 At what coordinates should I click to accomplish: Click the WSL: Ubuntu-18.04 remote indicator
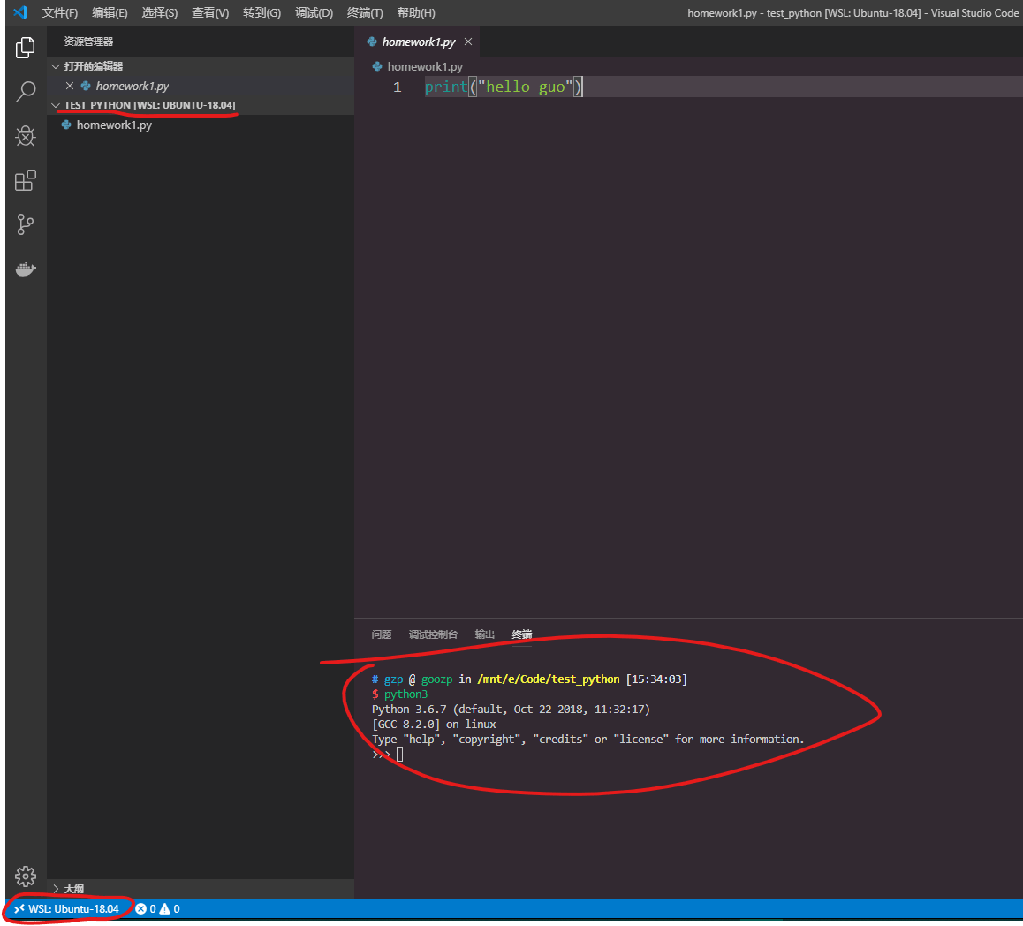tap(67, 909)
